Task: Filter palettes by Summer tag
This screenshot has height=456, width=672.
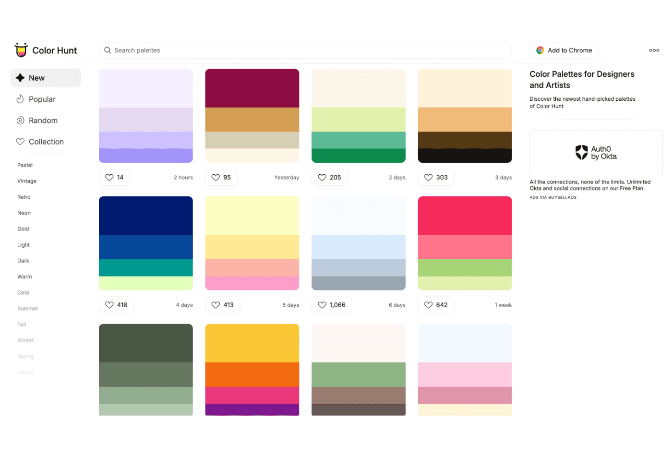Action: [x=28, y=309]
